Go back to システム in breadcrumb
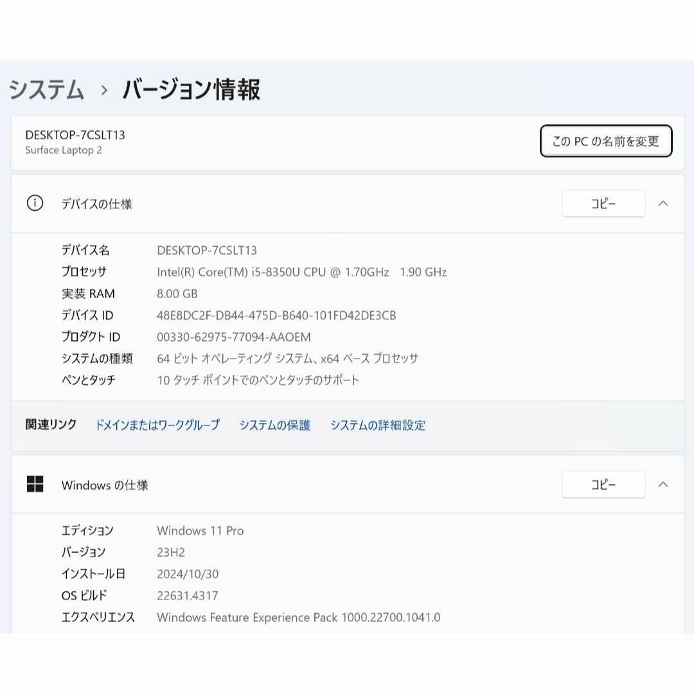The width and height of the screenshot is (694, 694). coord(46,89)
